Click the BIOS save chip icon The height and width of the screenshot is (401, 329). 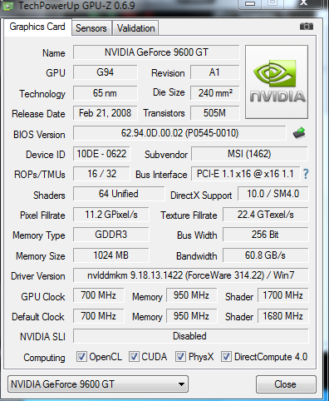299,133
